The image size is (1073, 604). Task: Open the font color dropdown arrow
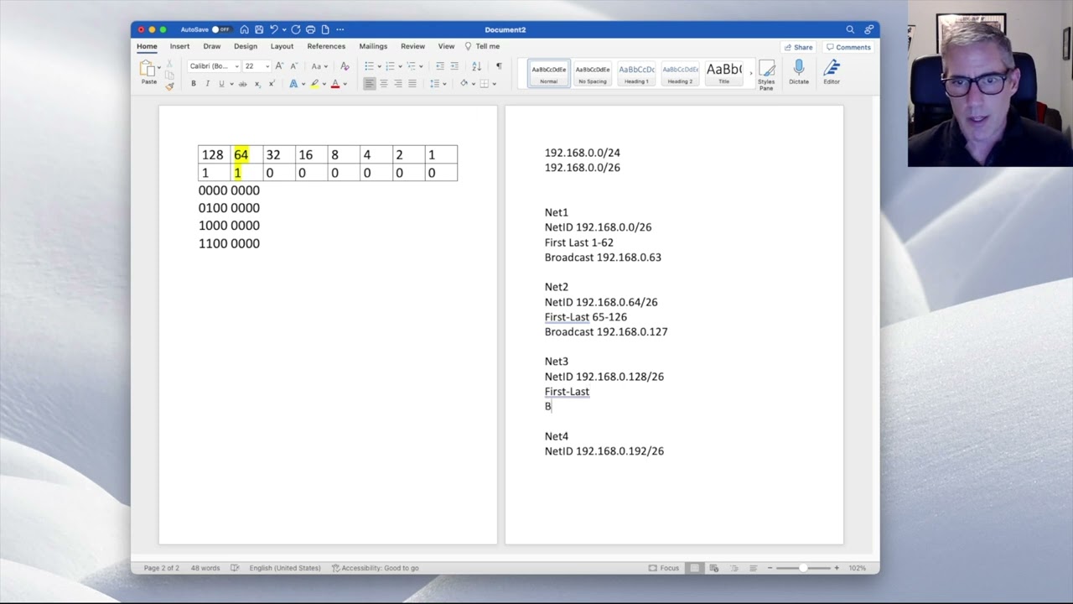coord(345,84)
